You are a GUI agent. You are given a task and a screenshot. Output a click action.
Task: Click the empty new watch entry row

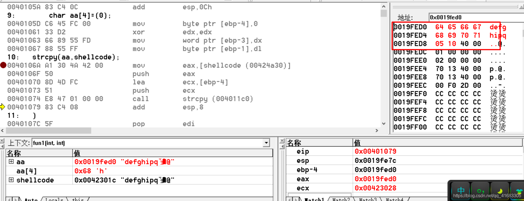320,194
